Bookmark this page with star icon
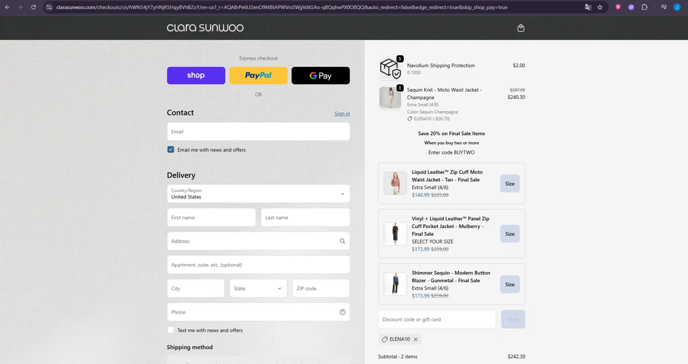This screenshot has height=364, width=688. (600, 7)
